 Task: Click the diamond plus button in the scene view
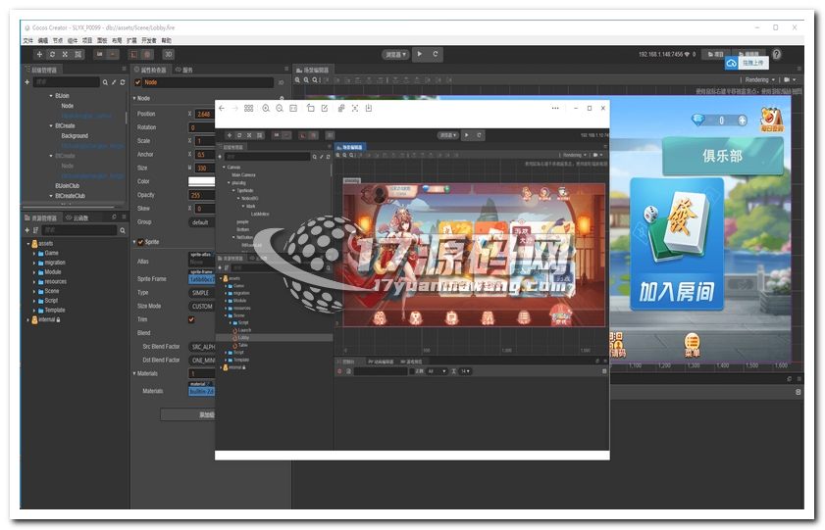tap(743, 120)
